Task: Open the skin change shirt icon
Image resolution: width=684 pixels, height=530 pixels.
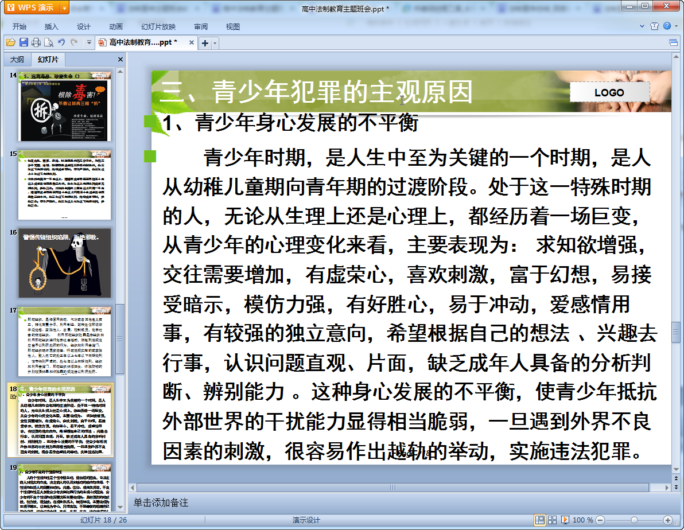Action: (654, 26)
